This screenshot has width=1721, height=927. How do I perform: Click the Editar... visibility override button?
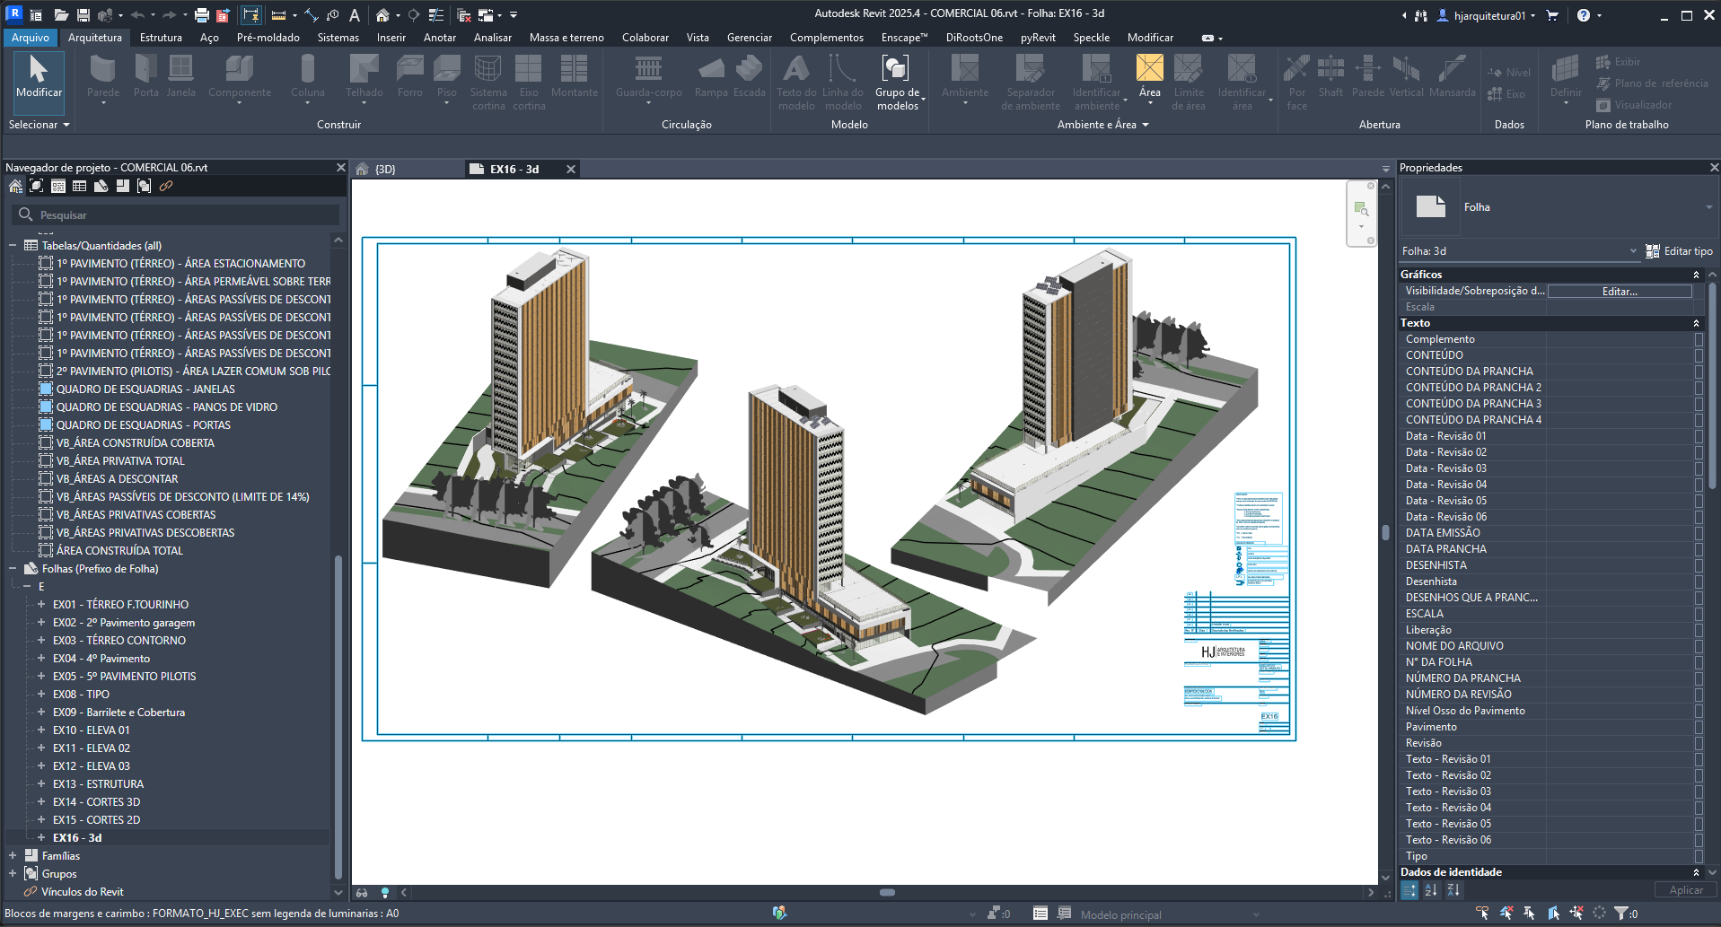coord(1619,292)
